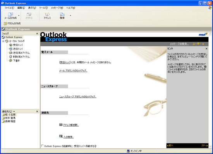Viewport: 213px width, 154px height.
Task: Click the address book icon beside アドレス帳を開く
Action: pos(61,125)
